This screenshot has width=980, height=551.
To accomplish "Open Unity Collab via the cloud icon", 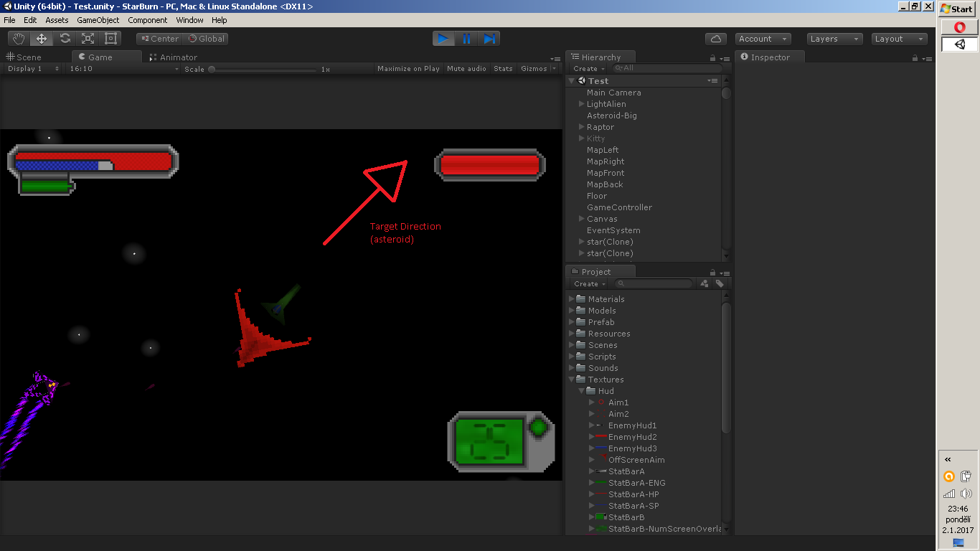I will (x=715, y=38).
